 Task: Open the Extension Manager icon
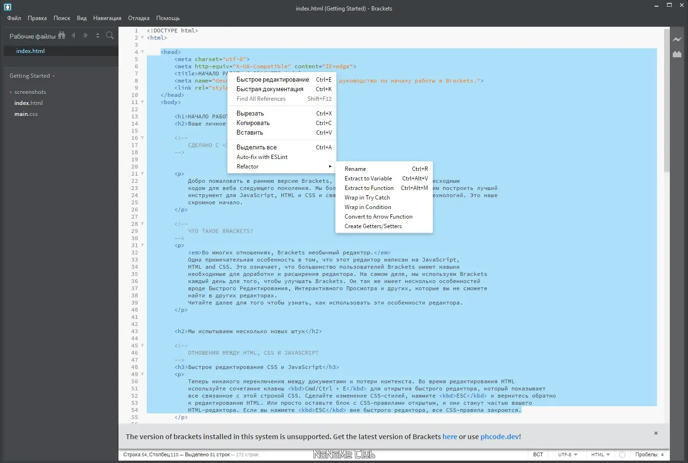pyautogui.click(x=677, y=54)
